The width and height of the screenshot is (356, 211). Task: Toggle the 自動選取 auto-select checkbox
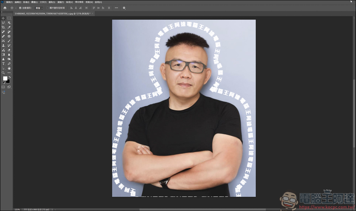(x=20, y=8)
